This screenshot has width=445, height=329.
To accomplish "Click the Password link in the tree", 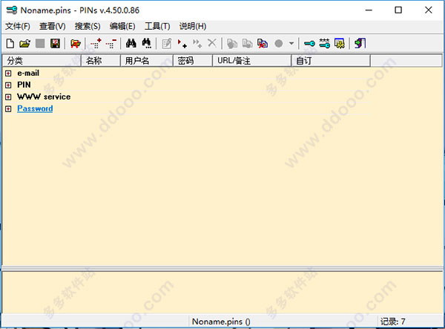I will tap(35, 108).
